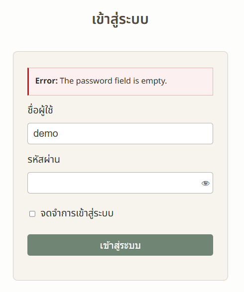Click the password field is empty error message
The width and height of the screenshot is (244, 292).
click(x=113, y=81)
